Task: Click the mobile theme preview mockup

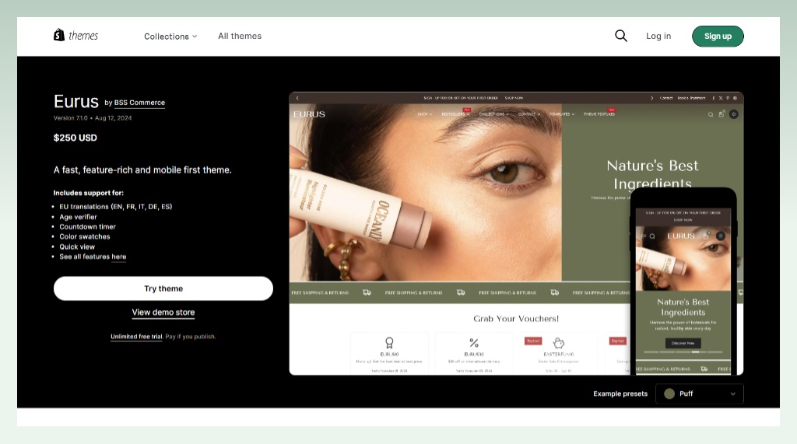Action: [x=683, y=281]
